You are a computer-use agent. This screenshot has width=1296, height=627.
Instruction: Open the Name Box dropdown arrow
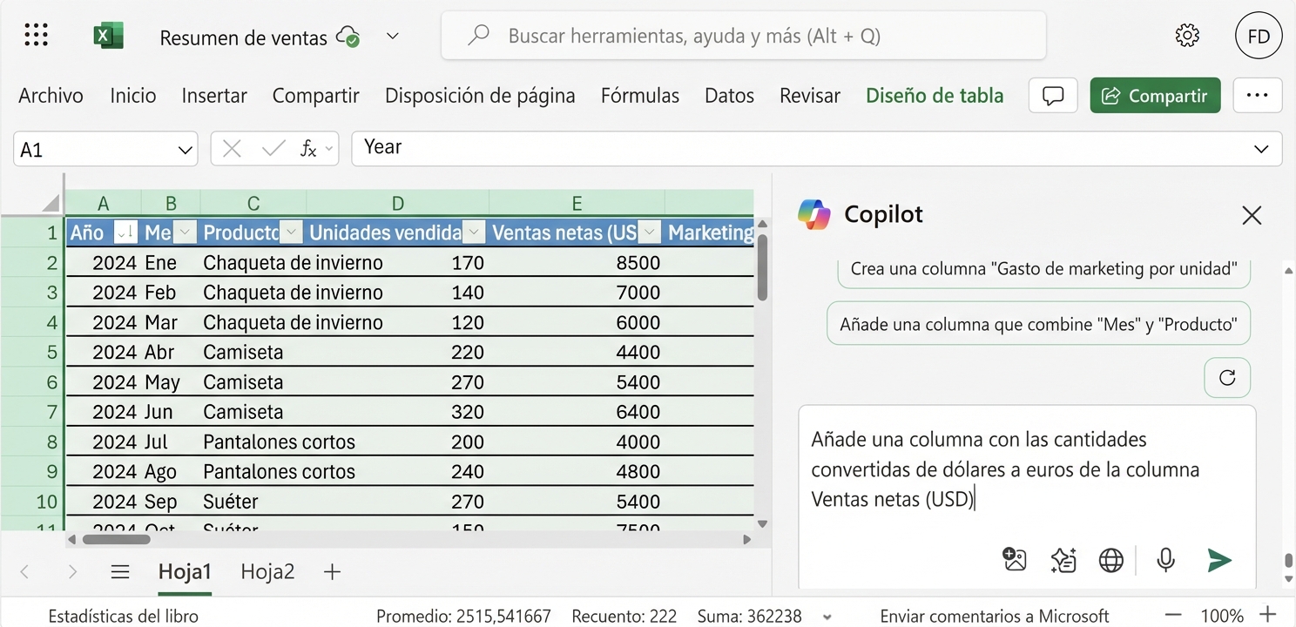[184, 148]
